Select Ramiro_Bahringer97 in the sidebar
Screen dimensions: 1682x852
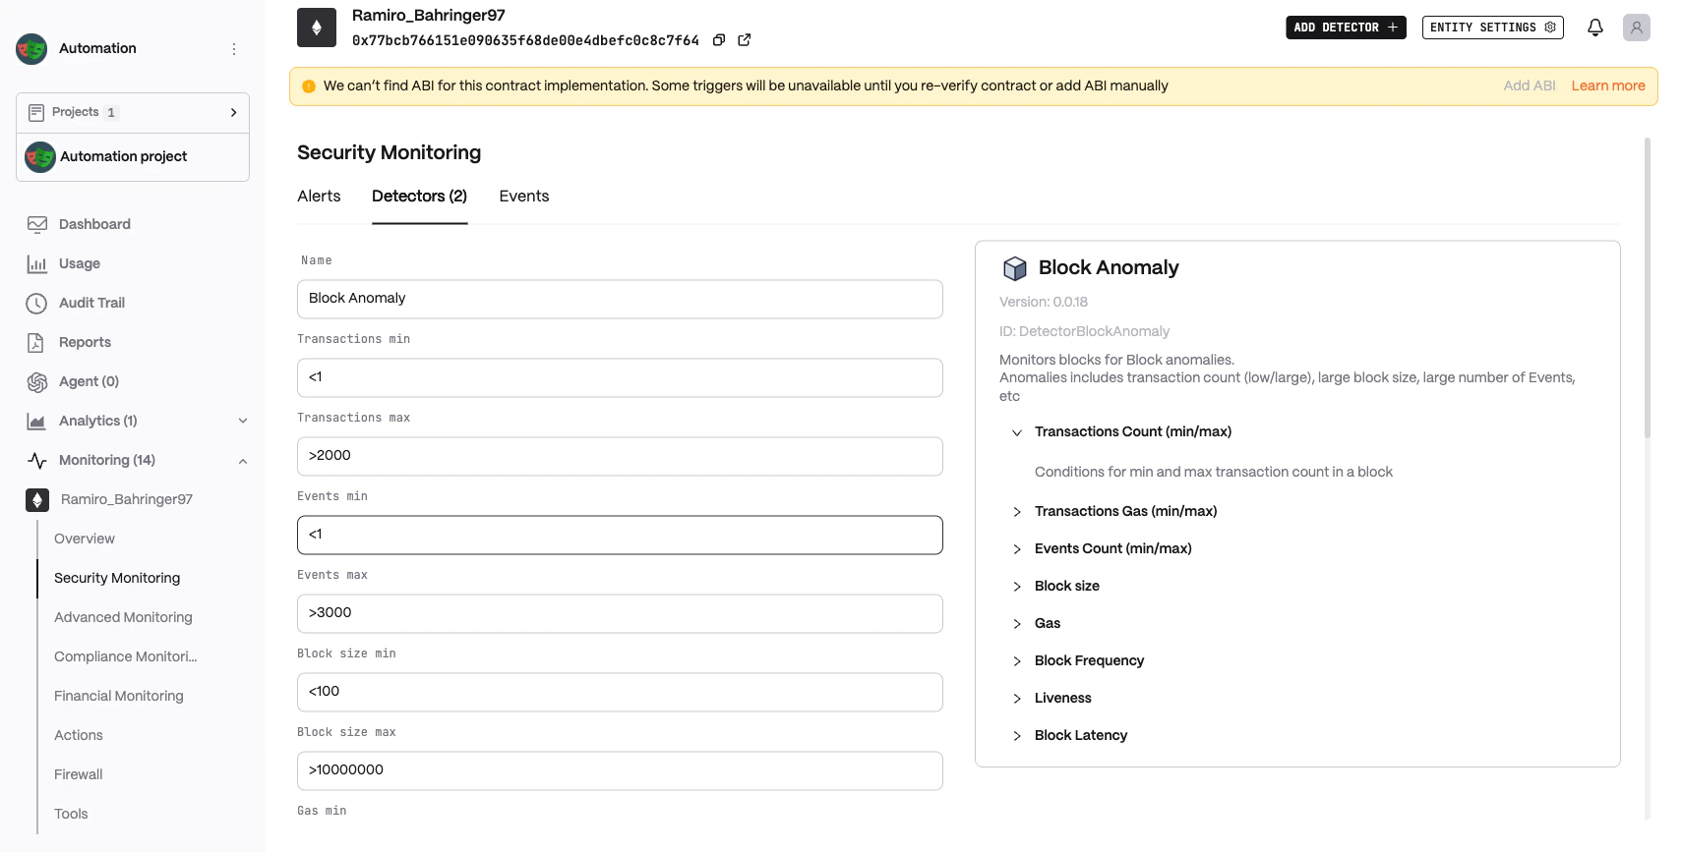click(x=127, y=499)
